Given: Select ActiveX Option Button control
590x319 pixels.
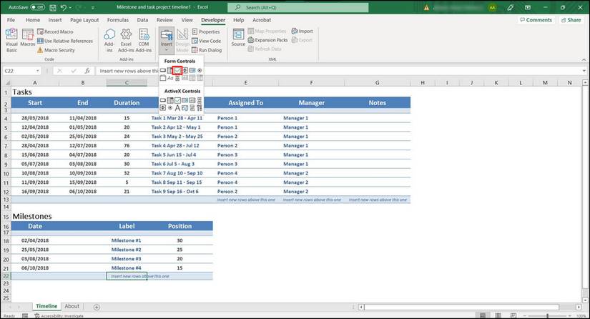Looking at the screenshot, I should [x=170, y=108].
